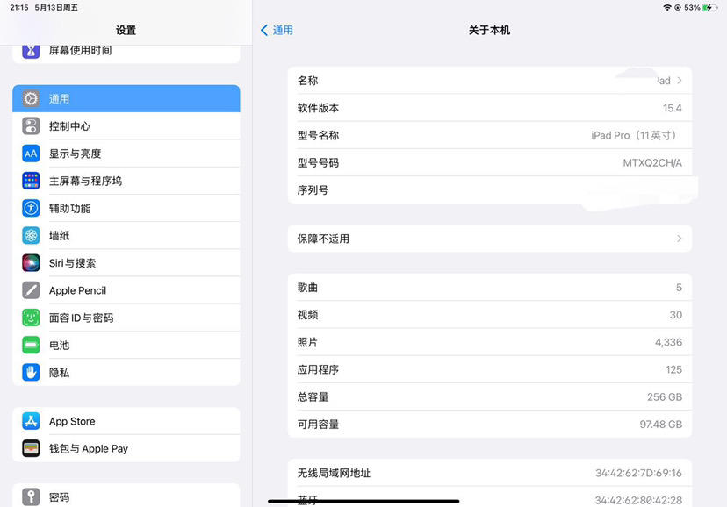Image resolution: width=727 pixels, height=507 pixels.
Task: Open the Siri与搜索 label
Action: click(72, 263)
